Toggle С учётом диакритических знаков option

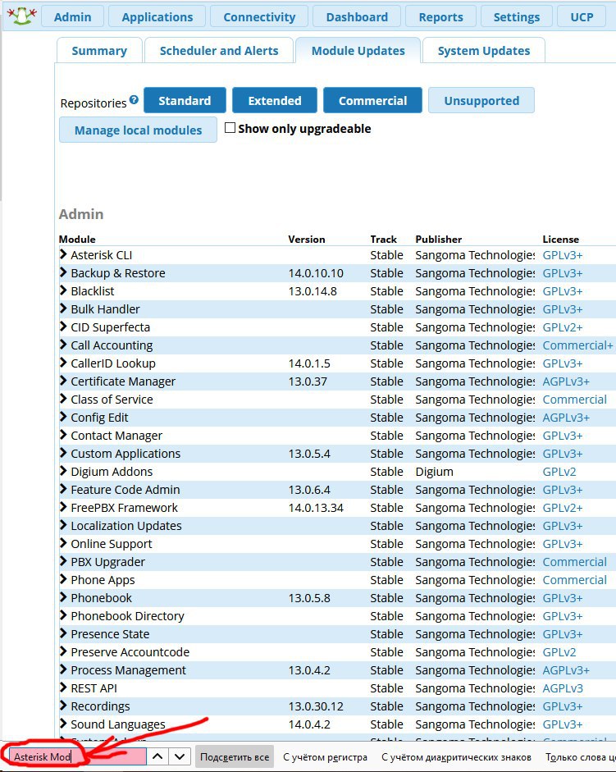tap(456, 757)
